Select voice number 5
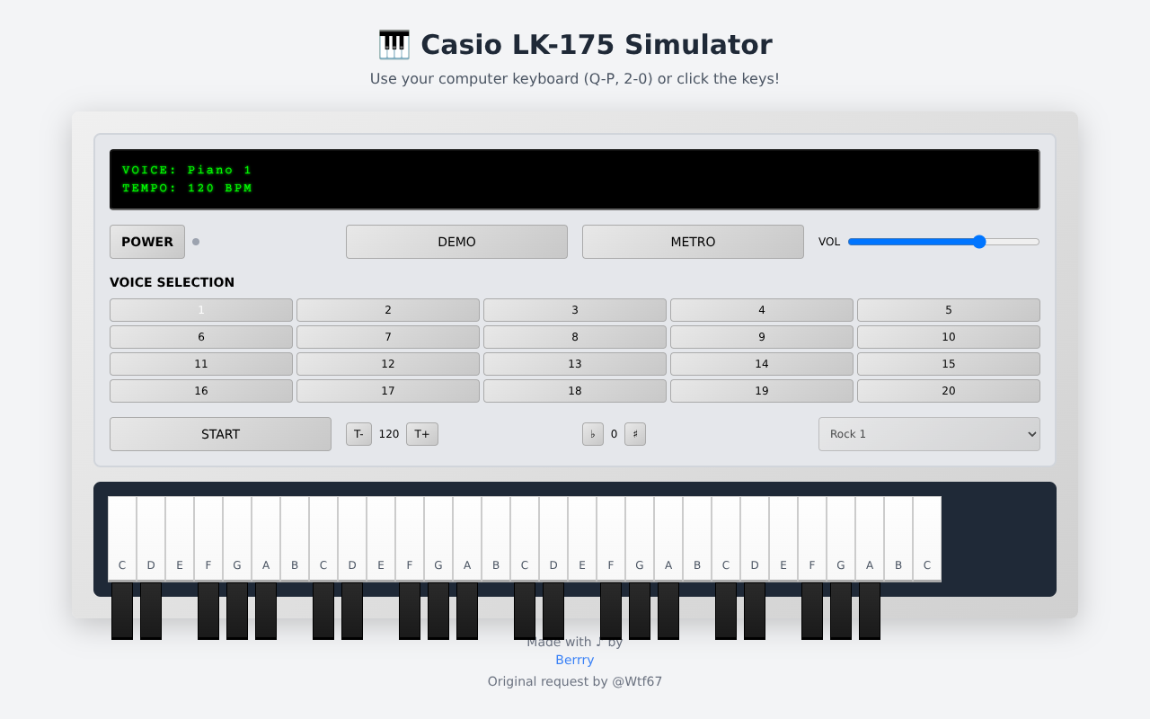The width and height of the screenshot is (1150, 719). 948,309
